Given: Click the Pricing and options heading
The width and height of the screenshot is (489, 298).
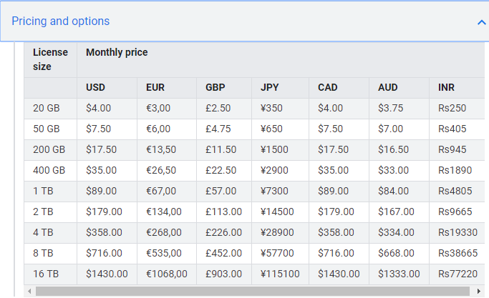Looking at the screenshot, I should tap(61, 21).
